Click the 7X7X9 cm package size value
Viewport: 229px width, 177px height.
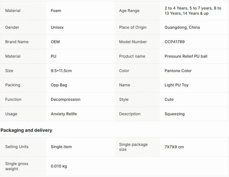[174, 147]
